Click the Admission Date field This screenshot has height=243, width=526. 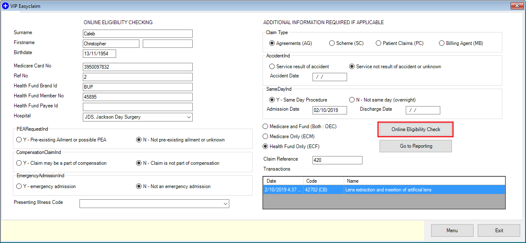[330, 110]
